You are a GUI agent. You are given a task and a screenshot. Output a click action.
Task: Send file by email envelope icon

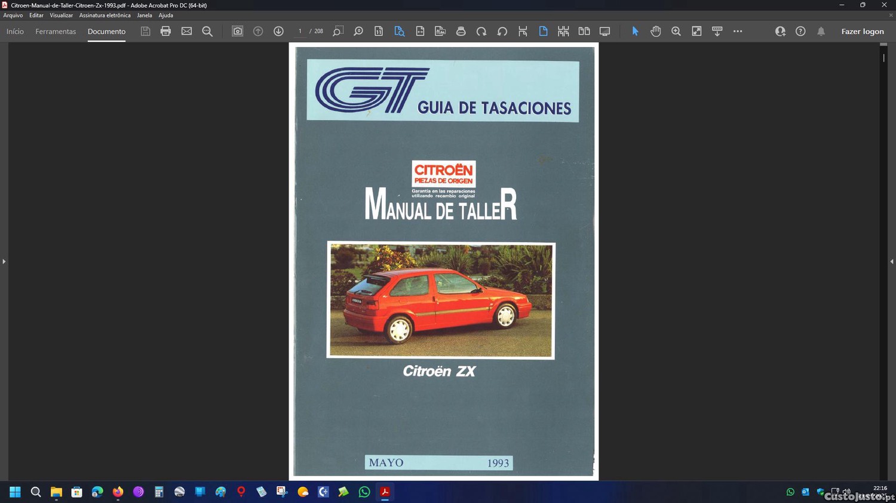point(186,31)
